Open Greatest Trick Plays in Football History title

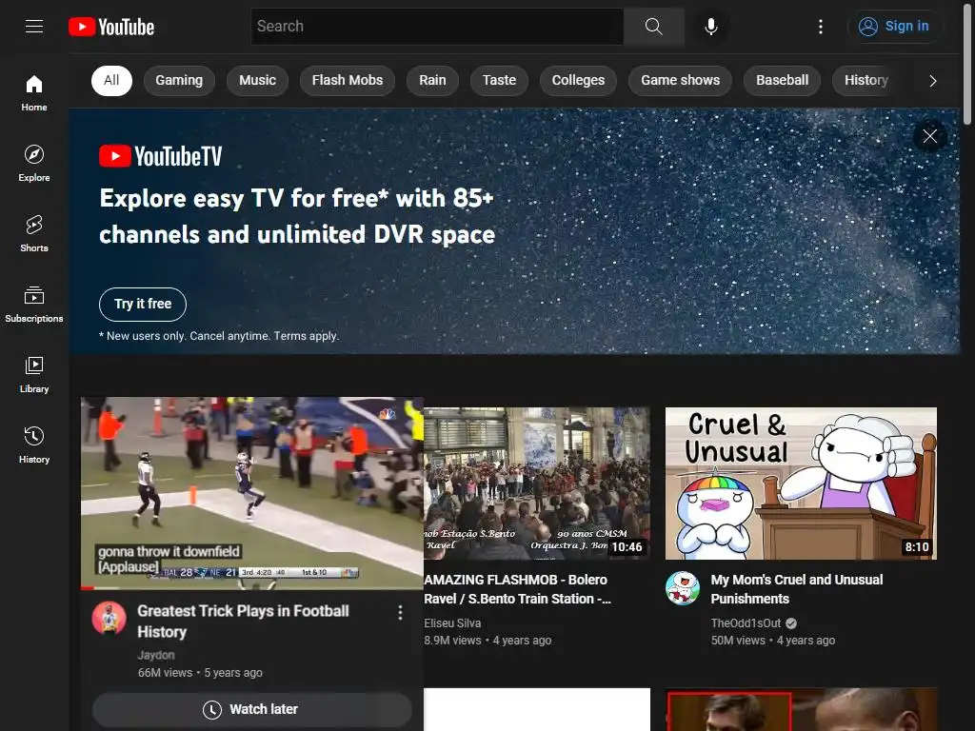pos(243,621)
